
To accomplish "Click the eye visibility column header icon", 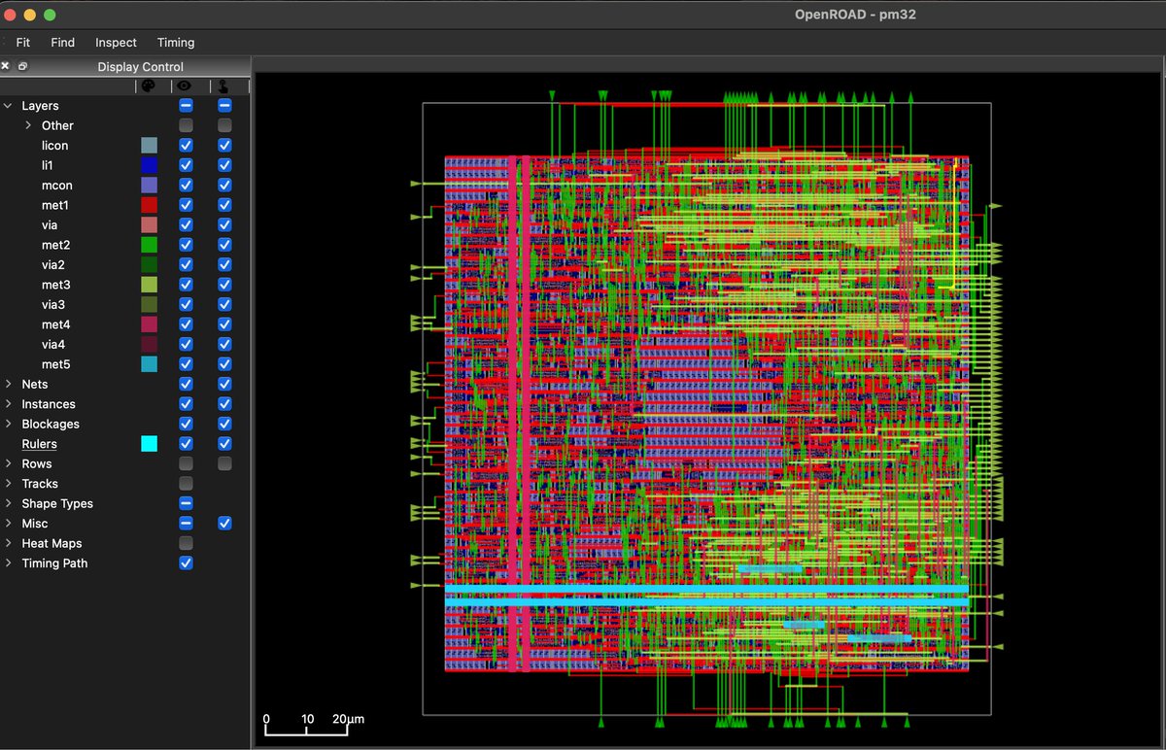I will point(186,85).
